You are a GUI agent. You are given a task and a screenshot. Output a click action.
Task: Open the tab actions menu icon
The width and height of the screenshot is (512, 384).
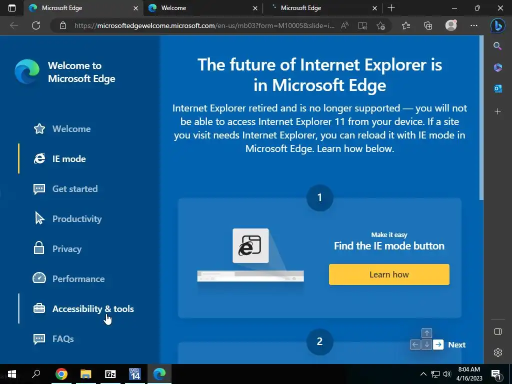click(12, 8)
